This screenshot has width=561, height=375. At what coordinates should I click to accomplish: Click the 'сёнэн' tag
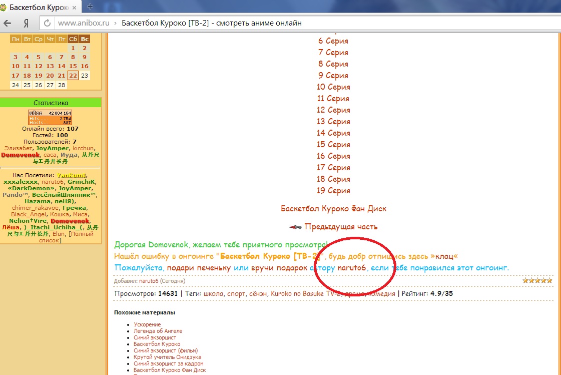coord(258,294)
